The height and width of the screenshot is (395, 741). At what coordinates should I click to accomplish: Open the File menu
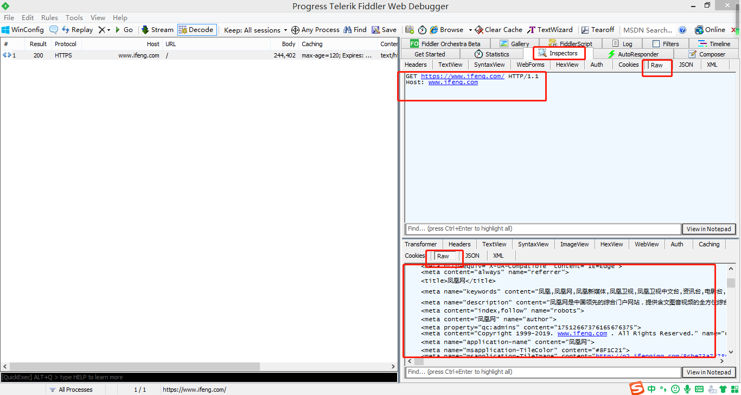coord(9,17)
